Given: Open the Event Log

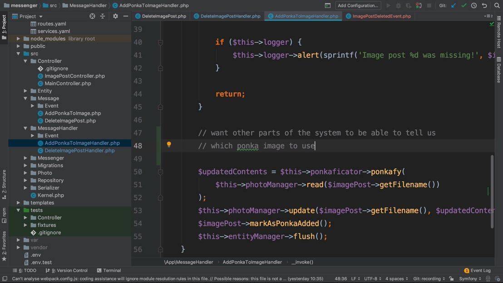Looking at the screenshot, I should click(x=477, y=270).
